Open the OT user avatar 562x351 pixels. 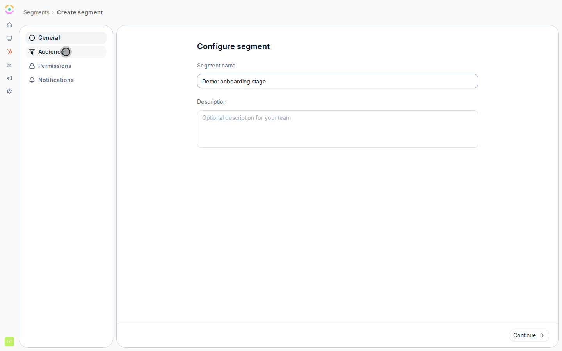[x=9, y=342]
